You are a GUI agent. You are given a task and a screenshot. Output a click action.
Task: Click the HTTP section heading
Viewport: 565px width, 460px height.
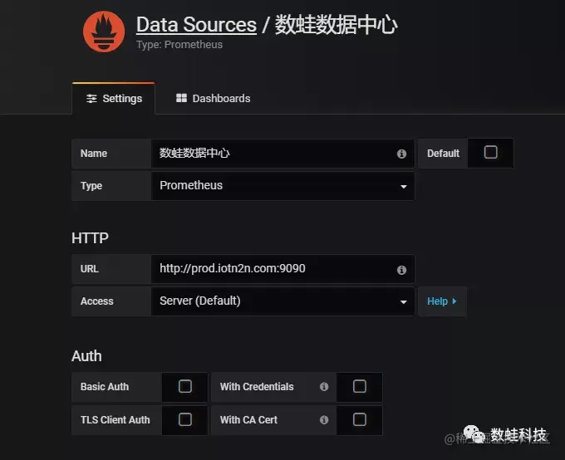click(90, 238)
